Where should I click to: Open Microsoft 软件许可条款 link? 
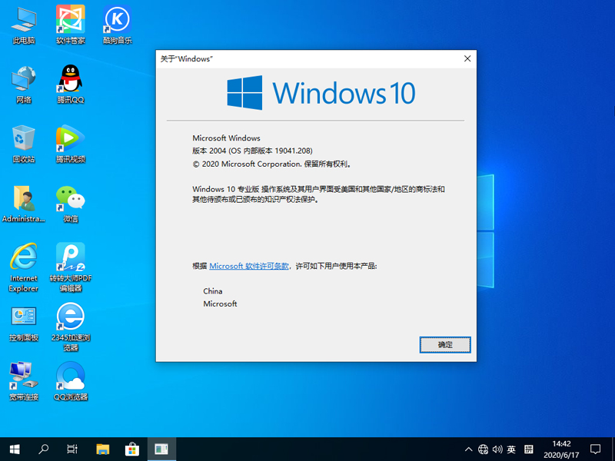248,266
